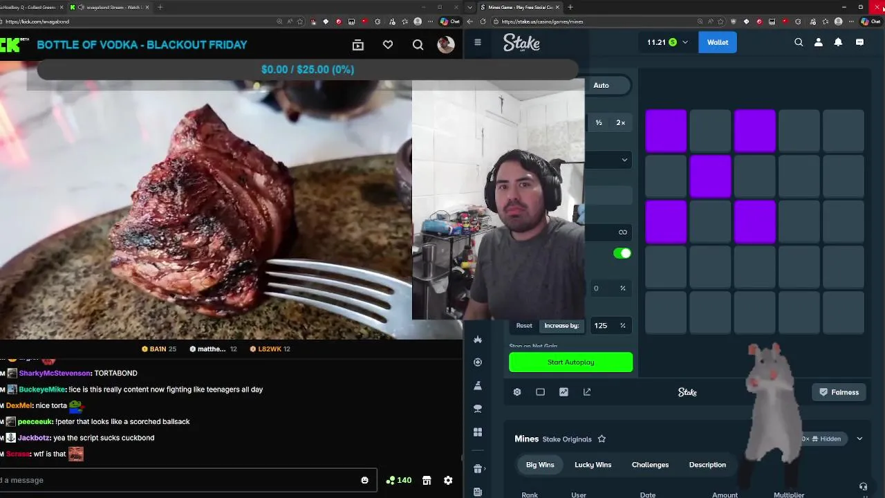Open the Stake sidebar cone icon

point(478,385)
